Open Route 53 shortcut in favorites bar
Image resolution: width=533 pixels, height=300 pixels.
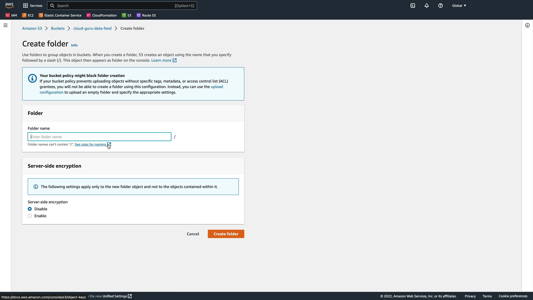tap(146, 15)
